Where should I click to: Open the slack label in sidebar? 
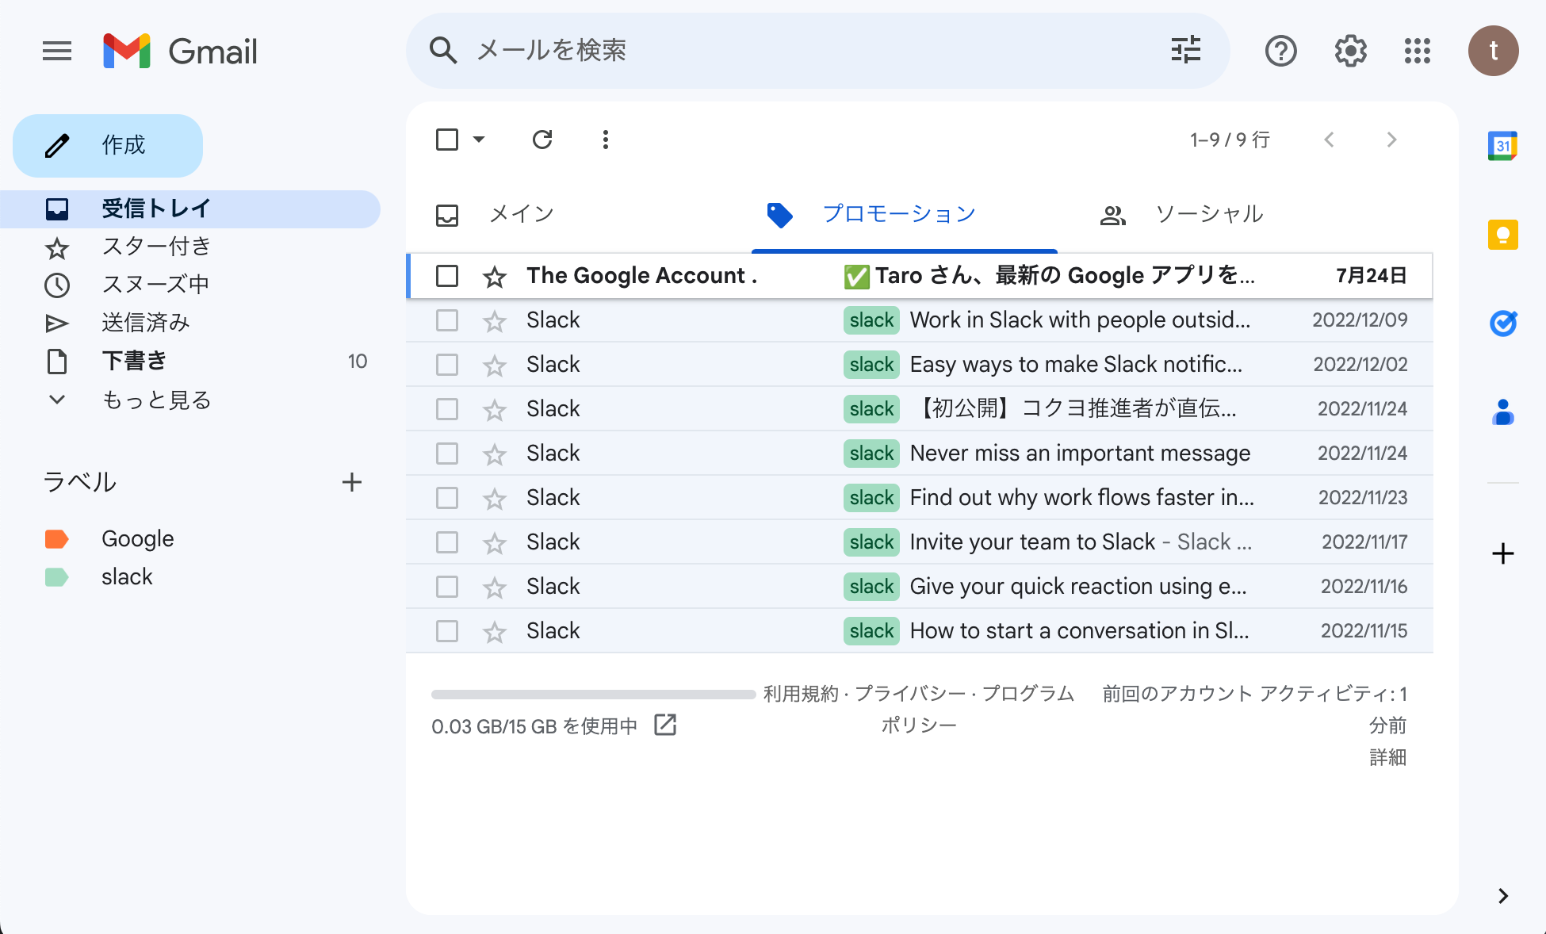(127, 577)
